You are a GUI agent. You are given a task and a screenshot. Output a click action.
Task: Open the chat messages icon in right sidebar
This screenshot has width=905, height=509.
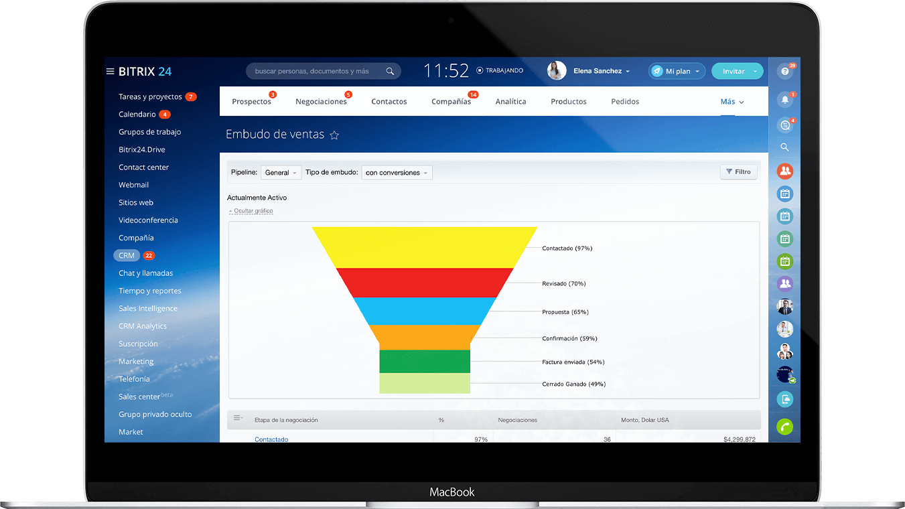point(784,125)
